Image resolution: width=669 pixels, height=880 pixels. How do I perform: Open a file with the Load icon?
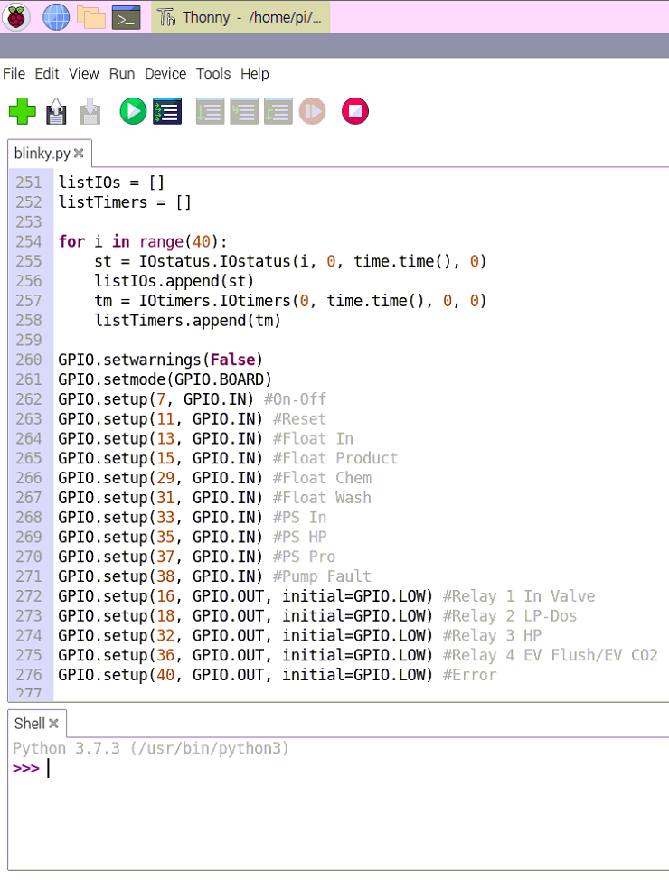(56, 111)
